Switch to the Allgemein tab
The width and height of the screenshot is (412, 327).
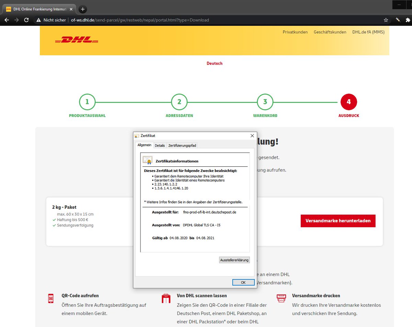point(145,145)
